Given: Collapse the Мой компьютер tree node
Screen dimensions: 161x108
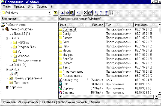Looking at the screenshot, I should [x=3, y=30].
